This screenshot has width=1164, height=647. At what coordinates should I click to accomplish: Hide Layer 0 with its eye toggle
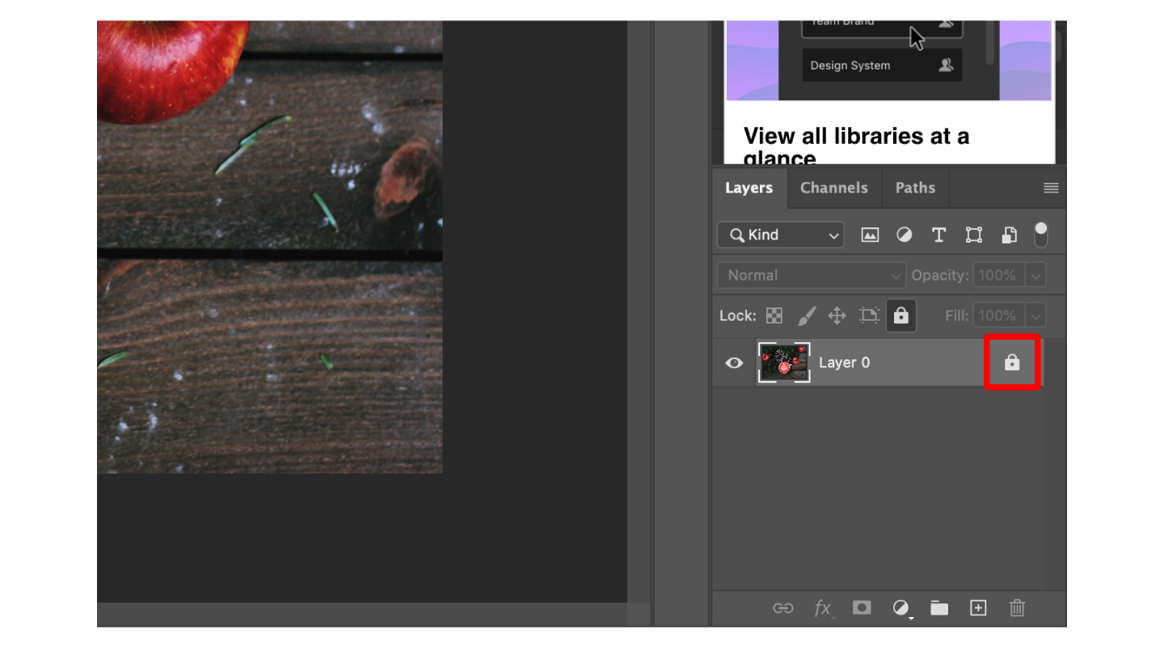[734, 362]
